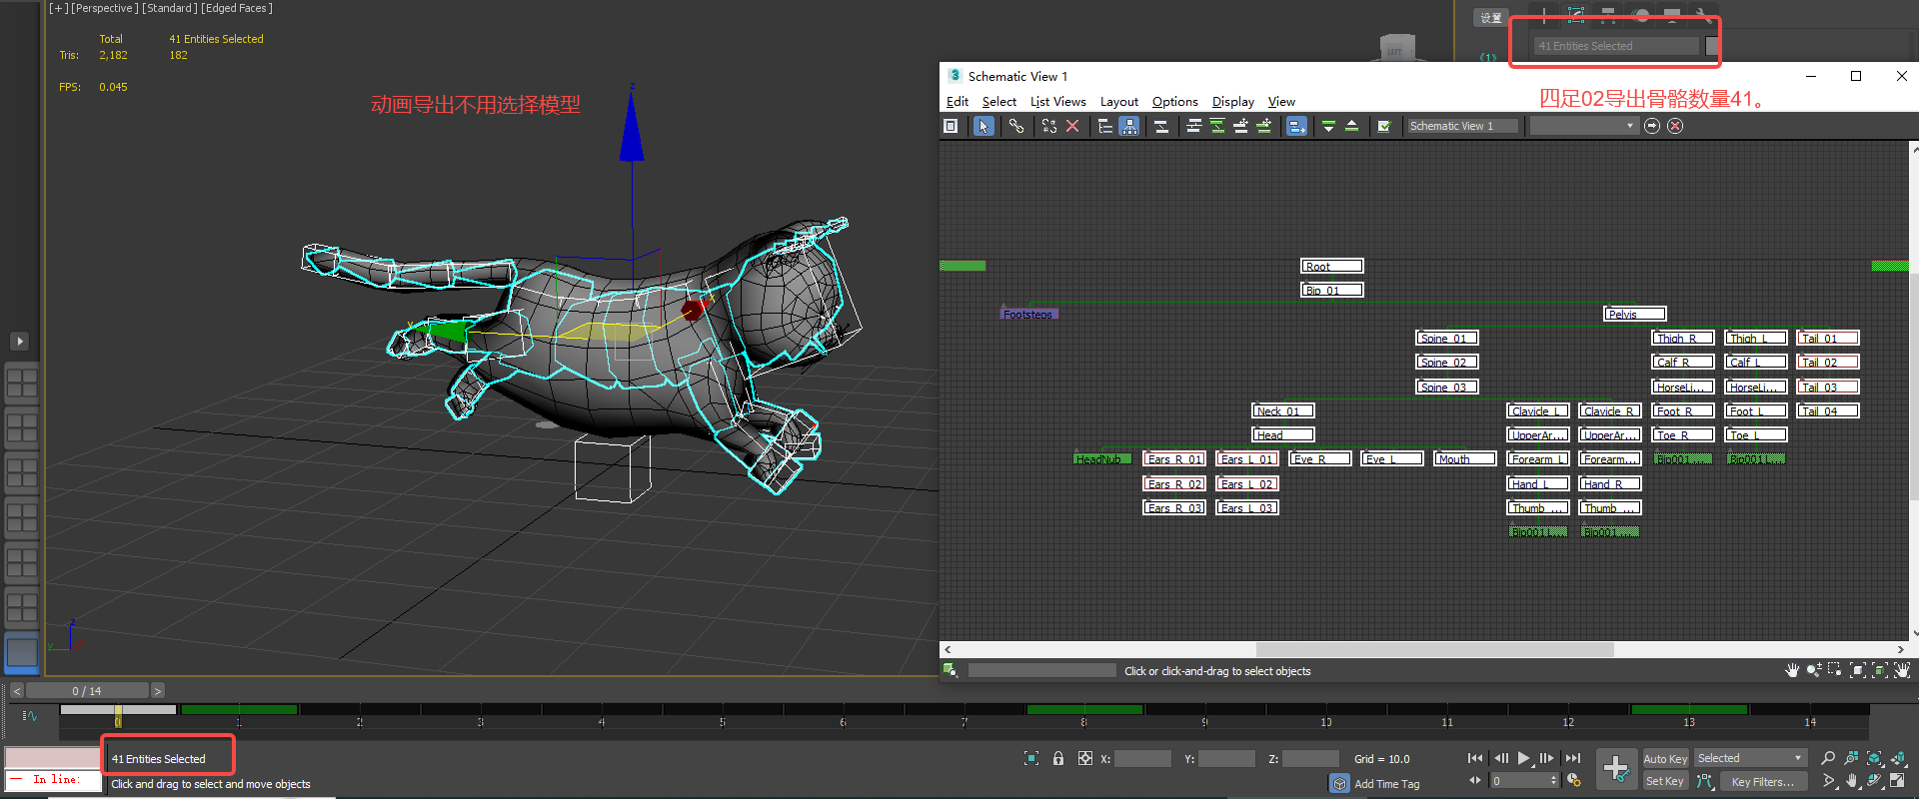
Task: Select the Mouth node
Action: point(1465,458)
